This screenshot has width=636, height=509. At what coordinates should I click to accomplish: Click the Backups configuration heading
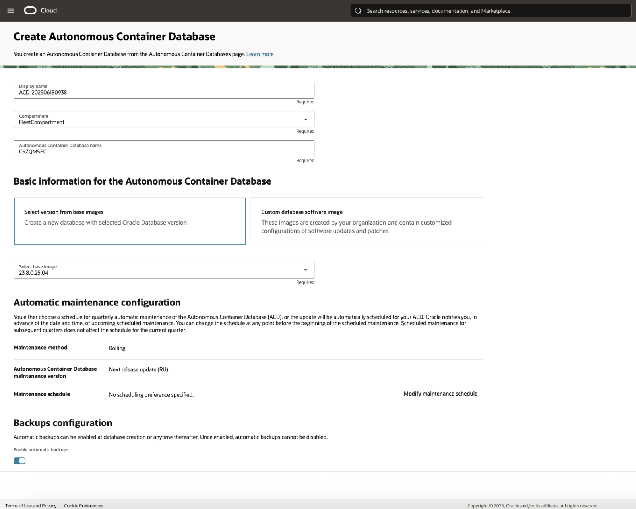click(x=63, y=423)
